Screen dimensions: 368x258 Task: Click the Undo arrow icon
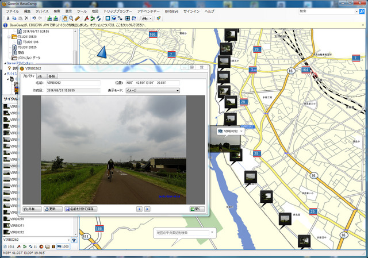[x=34, y=18]
